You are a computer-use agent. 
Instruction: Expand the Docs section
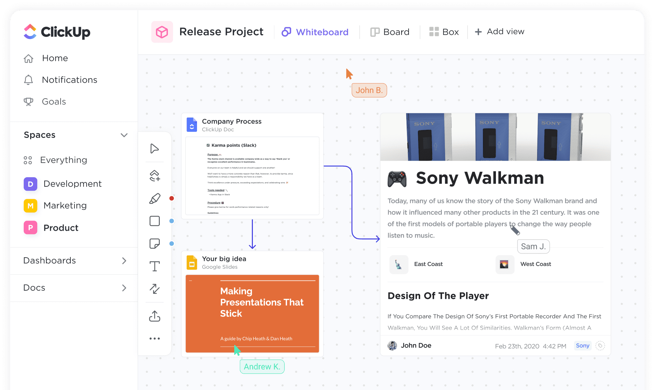click(124, 288)
